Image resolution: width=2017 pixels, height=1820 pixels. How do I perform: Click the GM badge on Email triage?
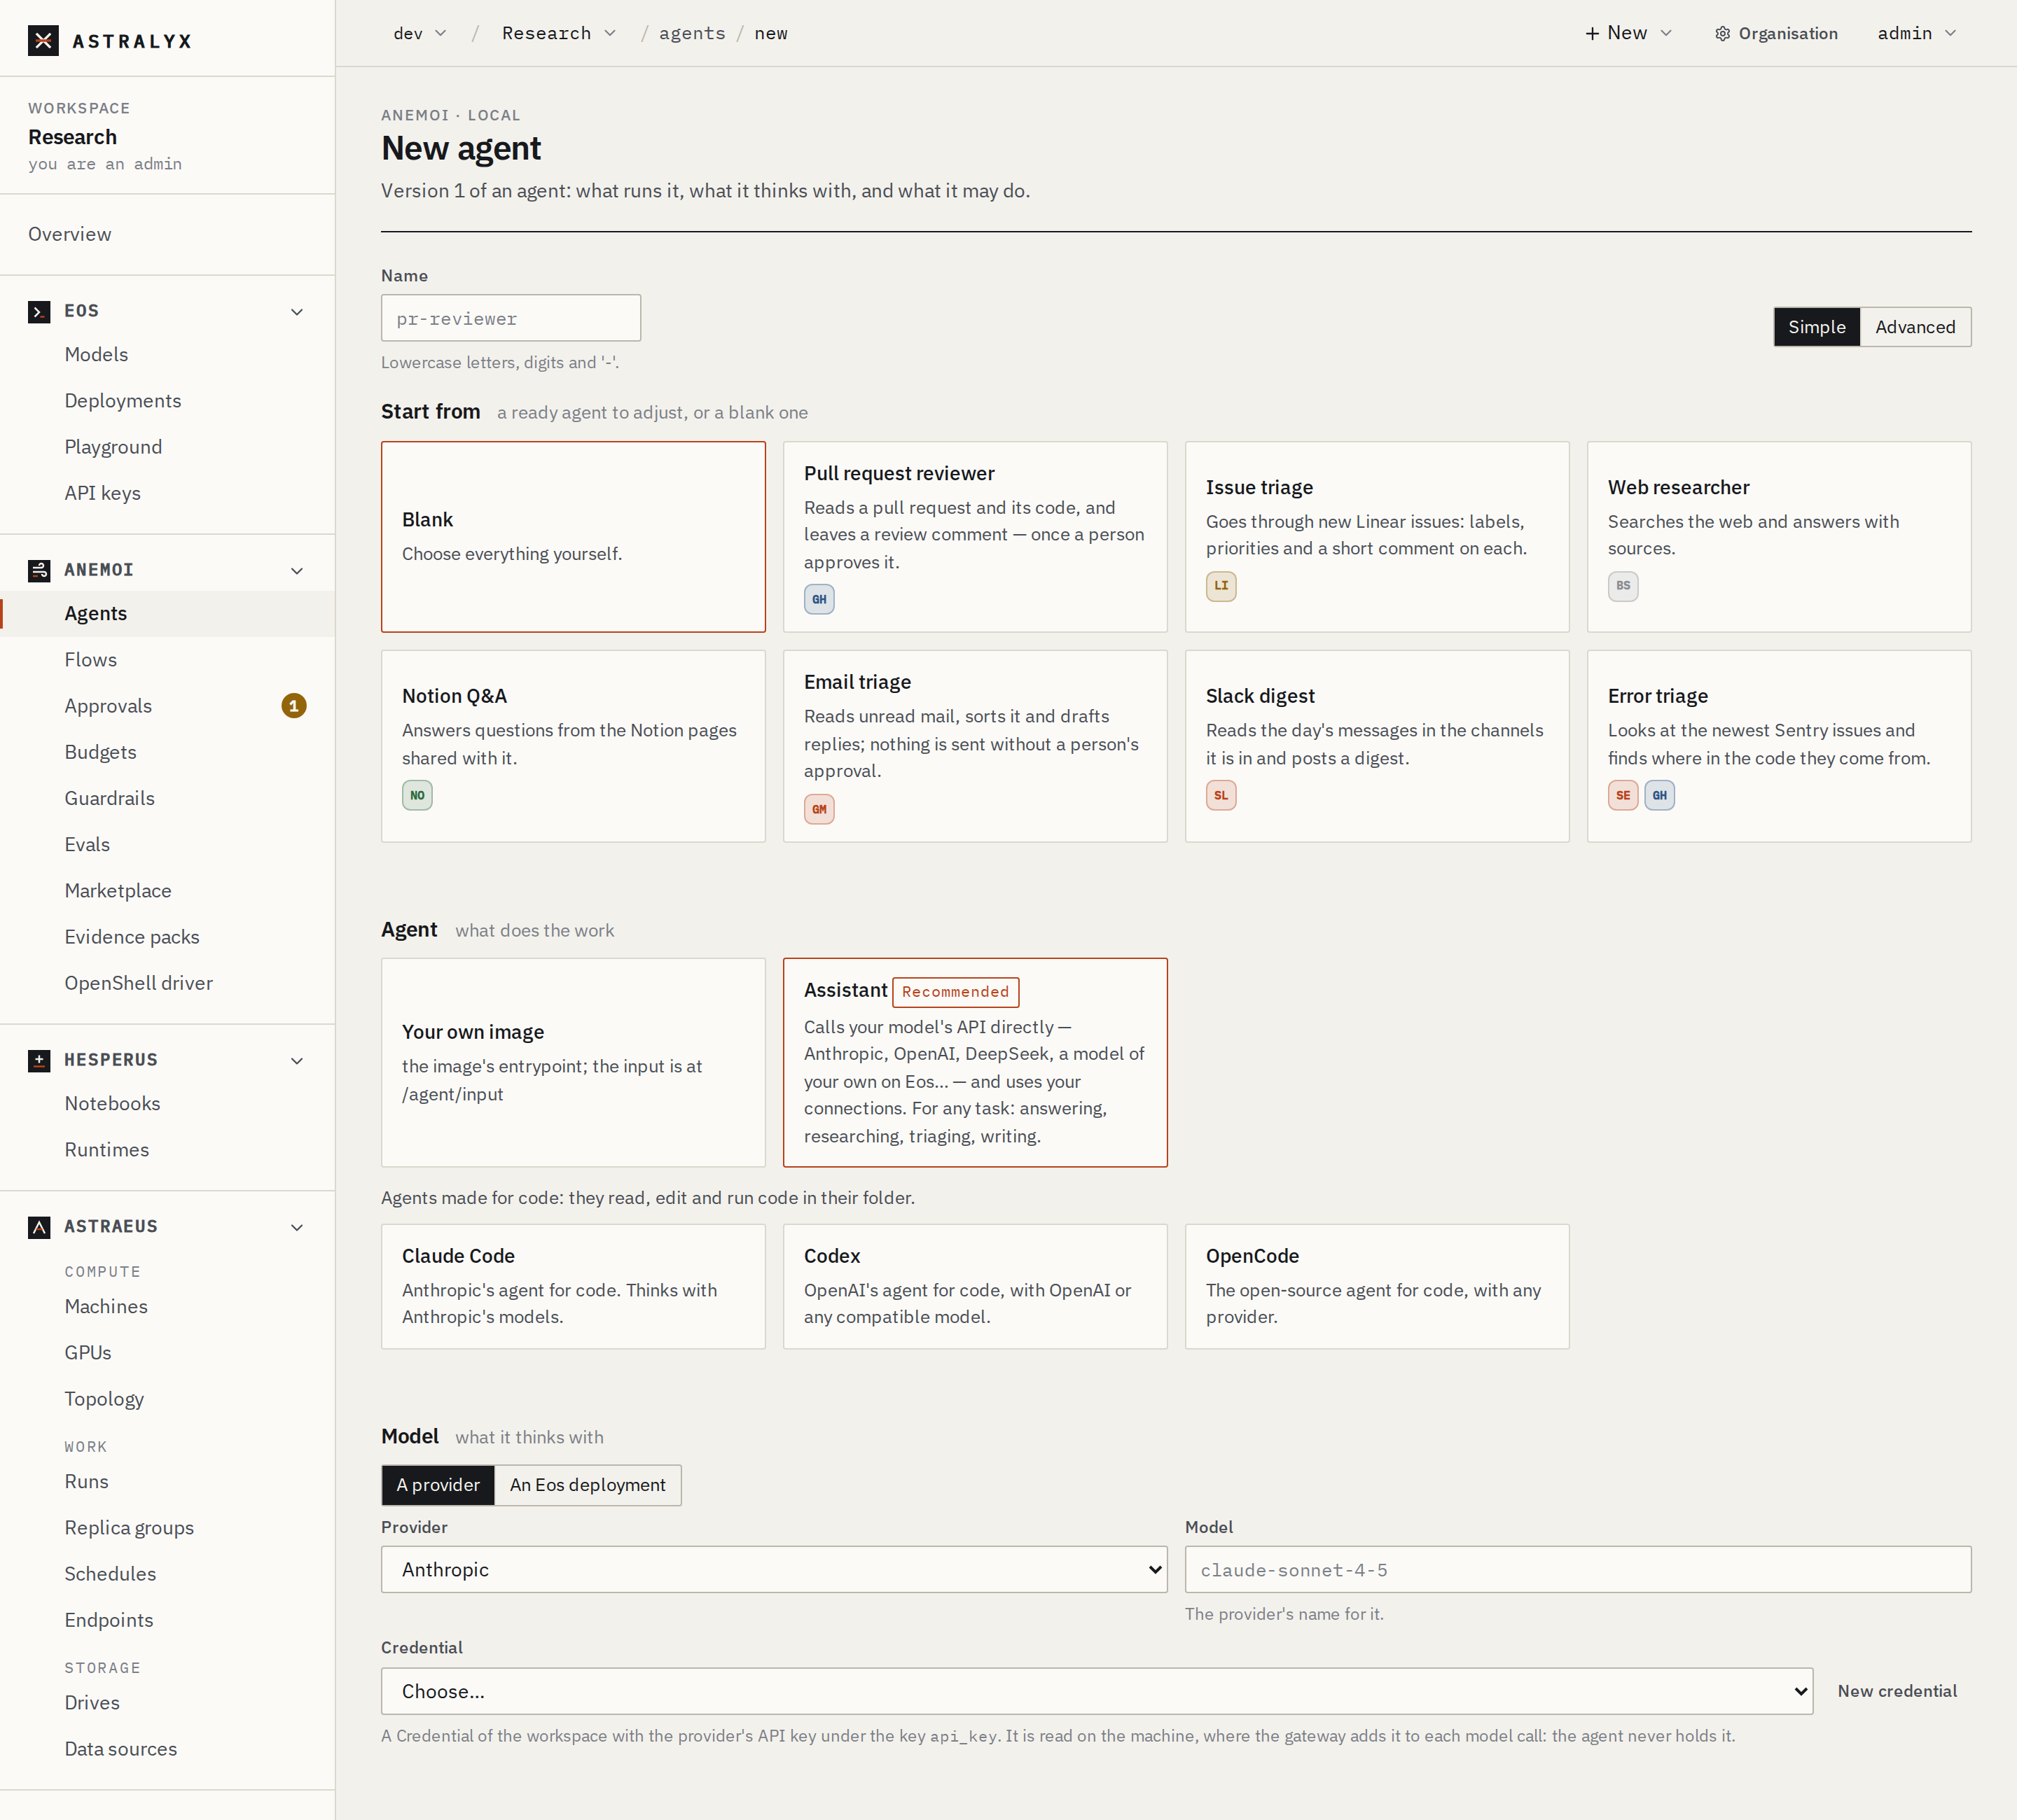819,809
